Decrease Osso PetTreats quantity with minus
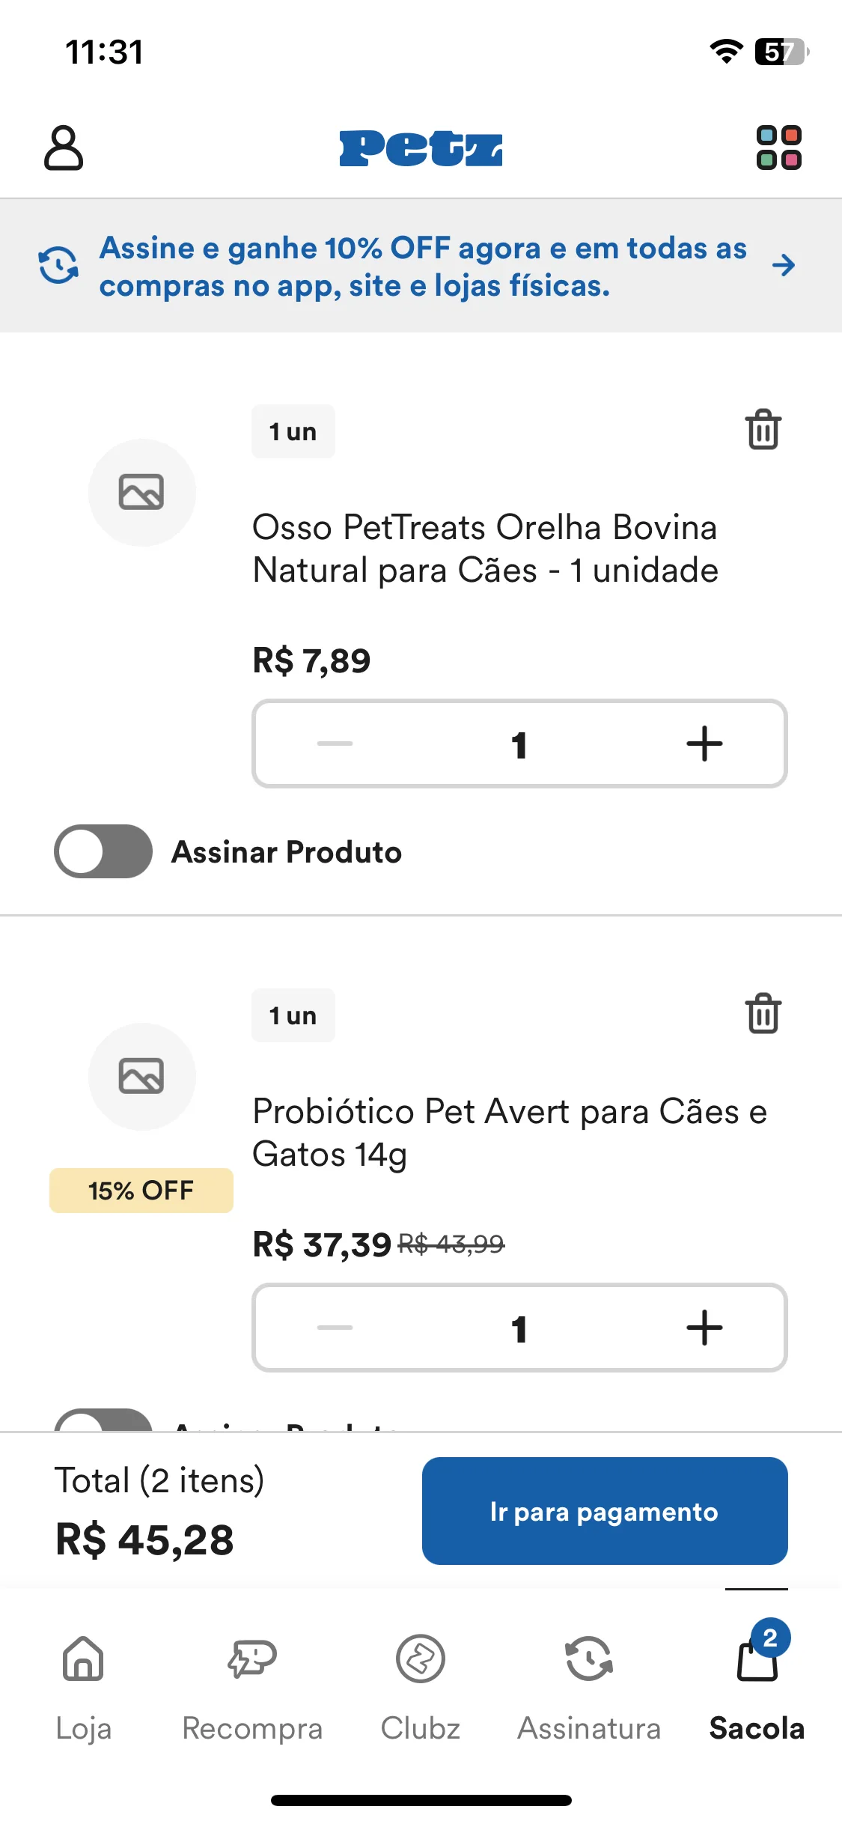The width and height of the screenshot is (842, 1824). pyautogui.click(x=335, y=744)
